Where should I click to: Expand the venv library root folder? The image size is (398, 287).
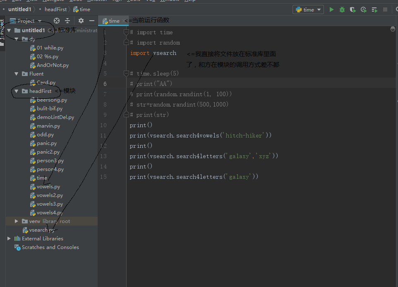tap(17, 221)
